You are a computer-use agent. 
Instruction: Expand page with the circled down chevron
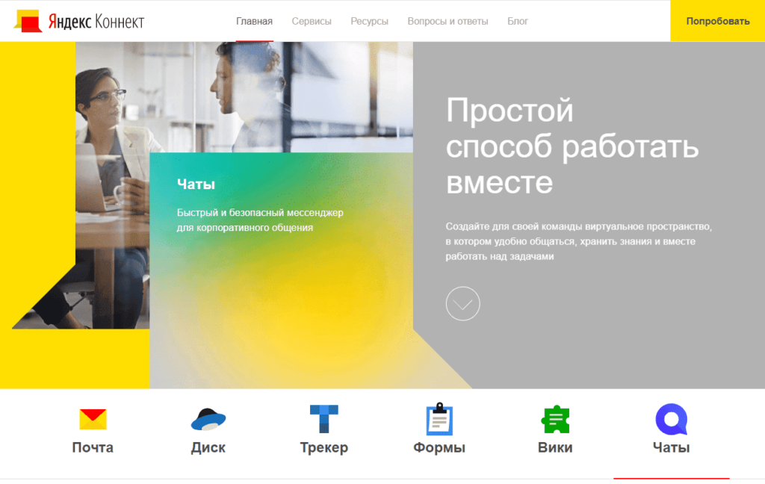tap(462, 304)
